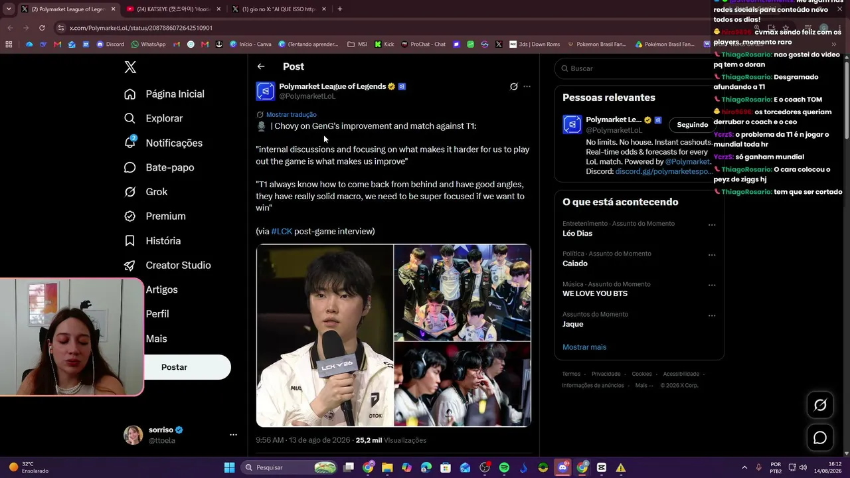This screenshot has width=850, height=478.
Task: Open the WhatsApp bookmark
Action: click(149, 44)
